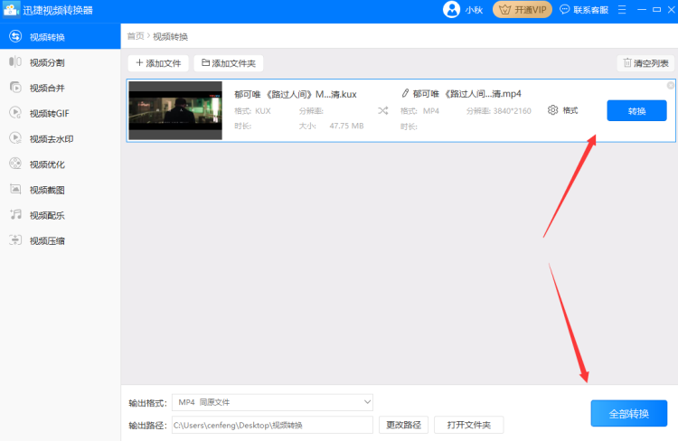This screenshot has height=441, width=678.
Task: Click the 视频转GIF icon
Action: pyautogui.click(x=15, y=112)
